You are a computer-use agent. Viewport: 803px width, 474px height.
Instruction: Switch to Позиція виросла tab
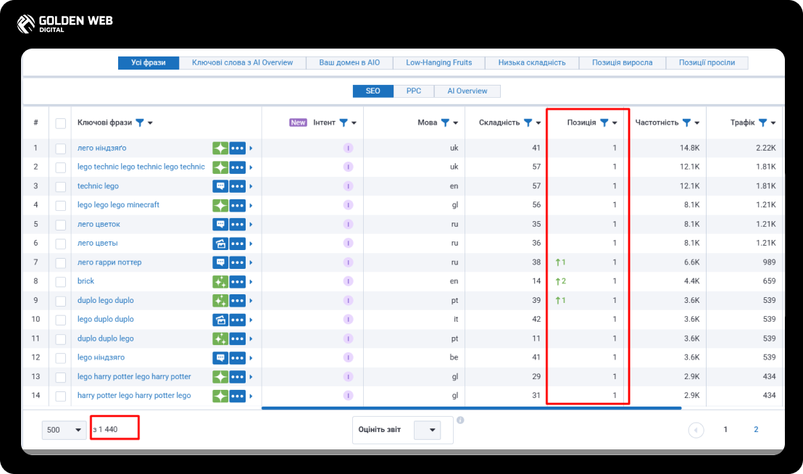click(623, 63)
